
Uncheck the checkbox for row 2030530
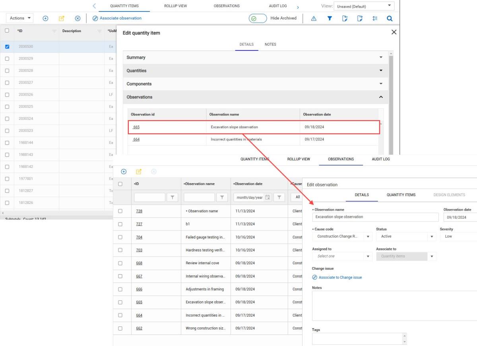pos(7,46)
